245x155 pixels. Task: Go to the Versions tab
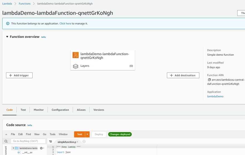99,110
